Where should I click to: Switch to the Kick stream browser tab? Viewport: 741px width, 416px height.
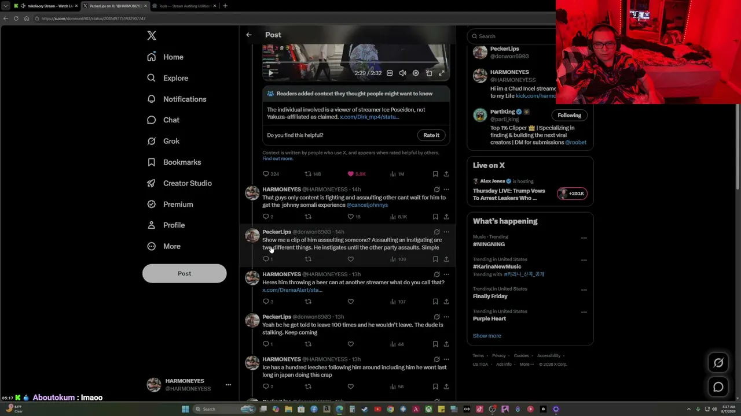[x=45, y=6]
